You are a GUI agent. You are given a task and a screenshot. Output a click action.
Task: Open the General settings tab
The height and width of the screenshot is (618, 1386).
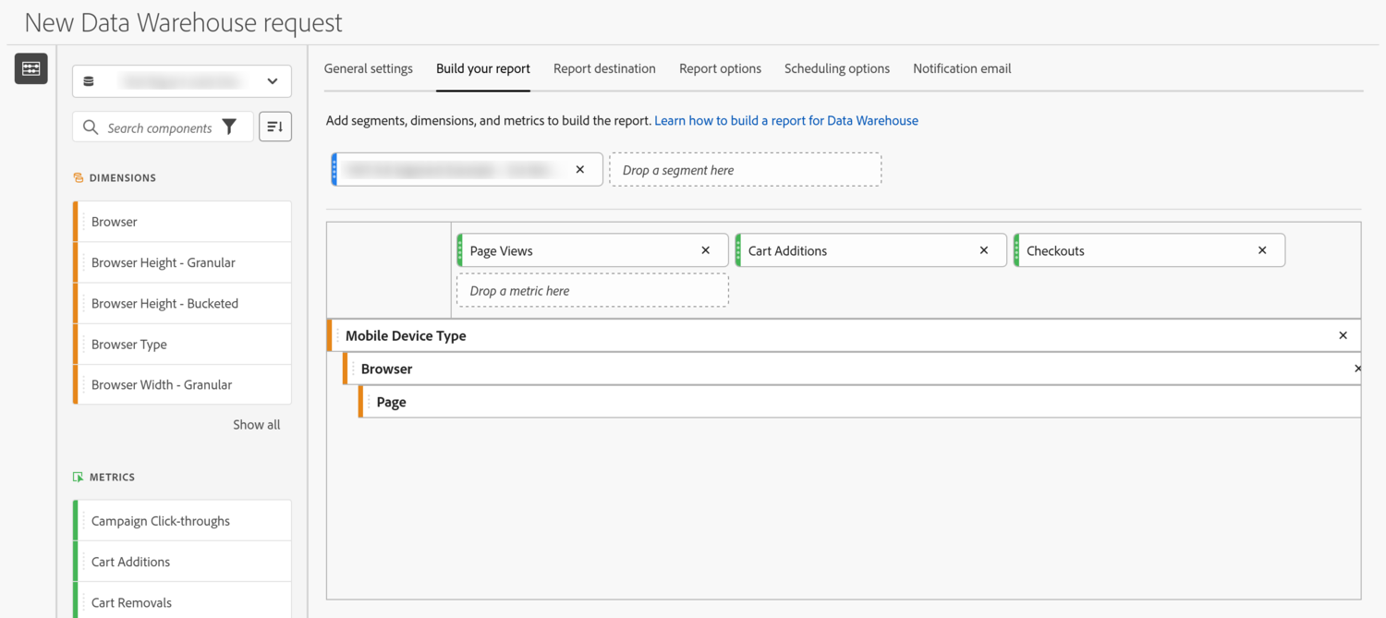[x=369, y=68]
